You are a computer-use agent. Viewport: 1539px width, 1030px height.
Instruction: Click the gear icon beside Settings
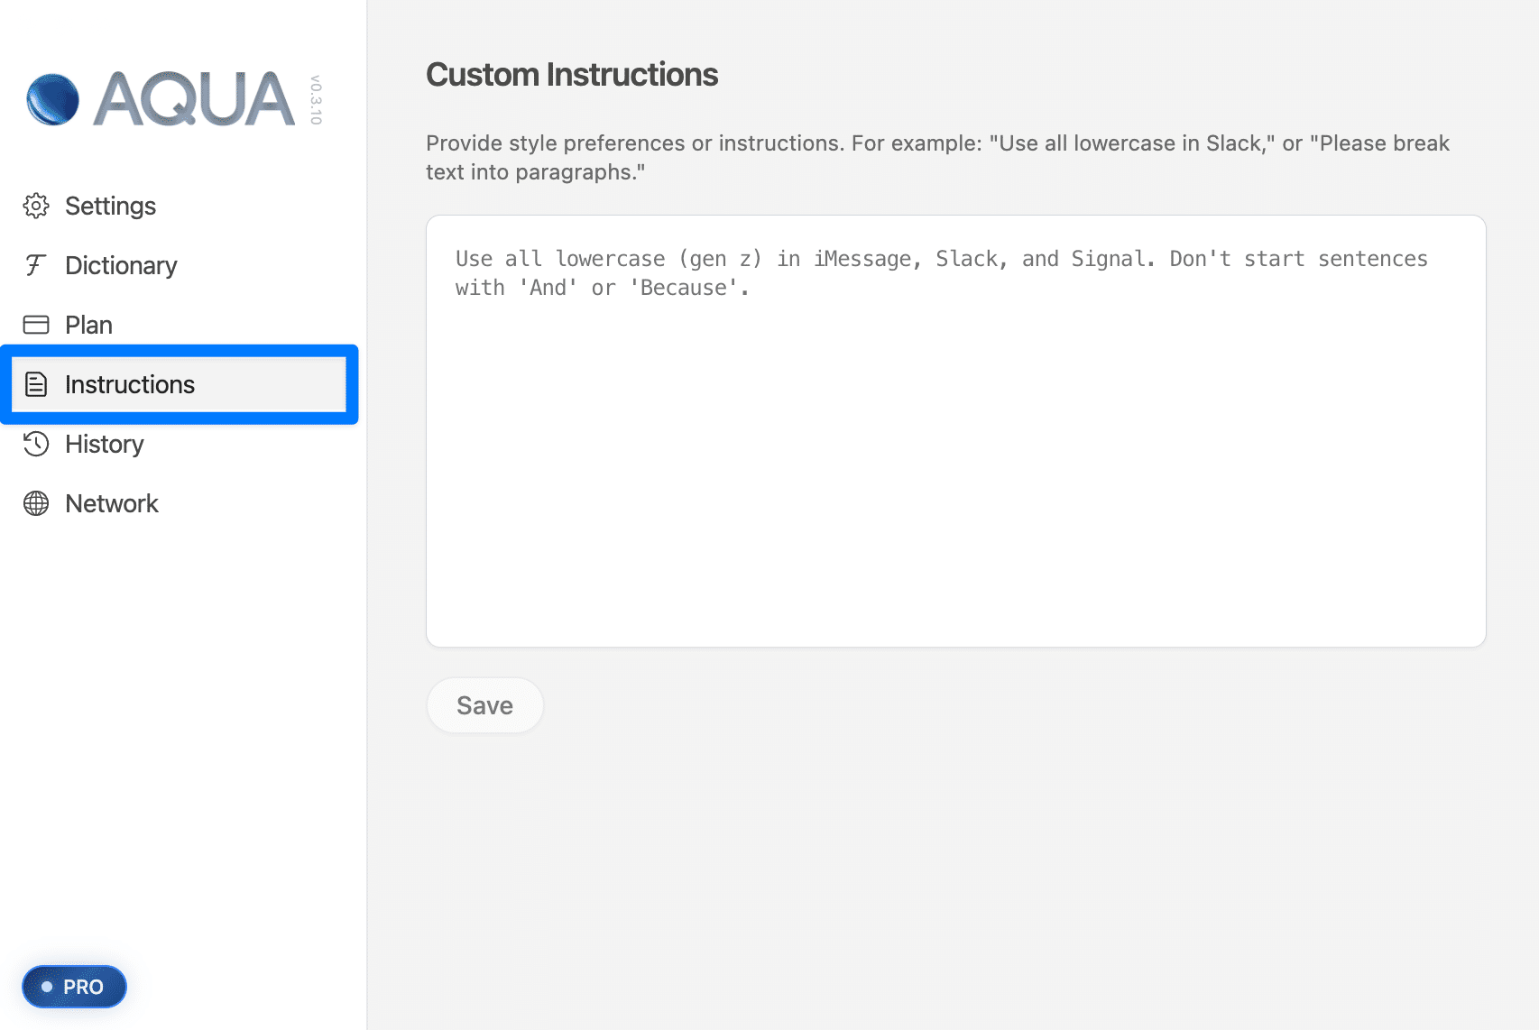click(x=36, y=206)
